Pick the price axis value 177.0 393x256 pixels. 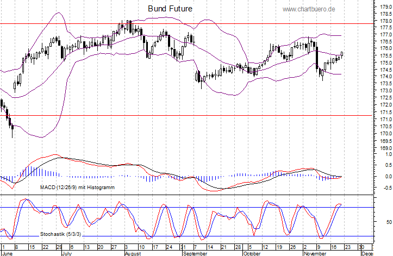[x=386, y=34]
